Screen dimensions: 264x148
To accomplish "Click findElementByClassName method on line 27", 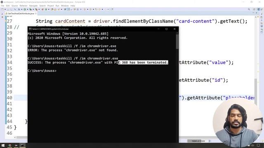I will pyautogui.click(x=143, y=21).
